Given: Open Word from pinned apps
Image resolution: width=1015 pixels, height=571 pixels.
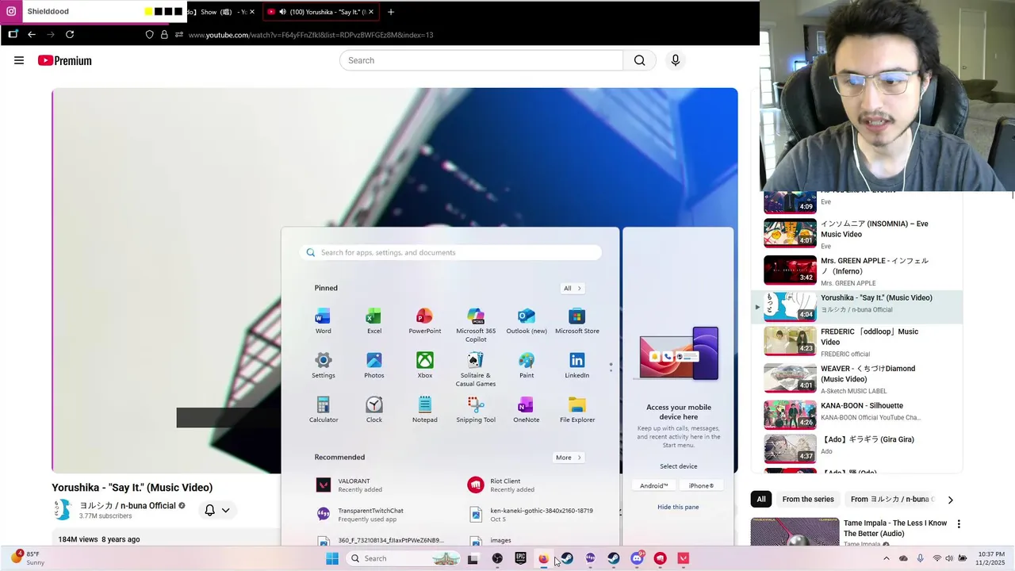Looking at the screenshot, I should (x=323, y=321).
